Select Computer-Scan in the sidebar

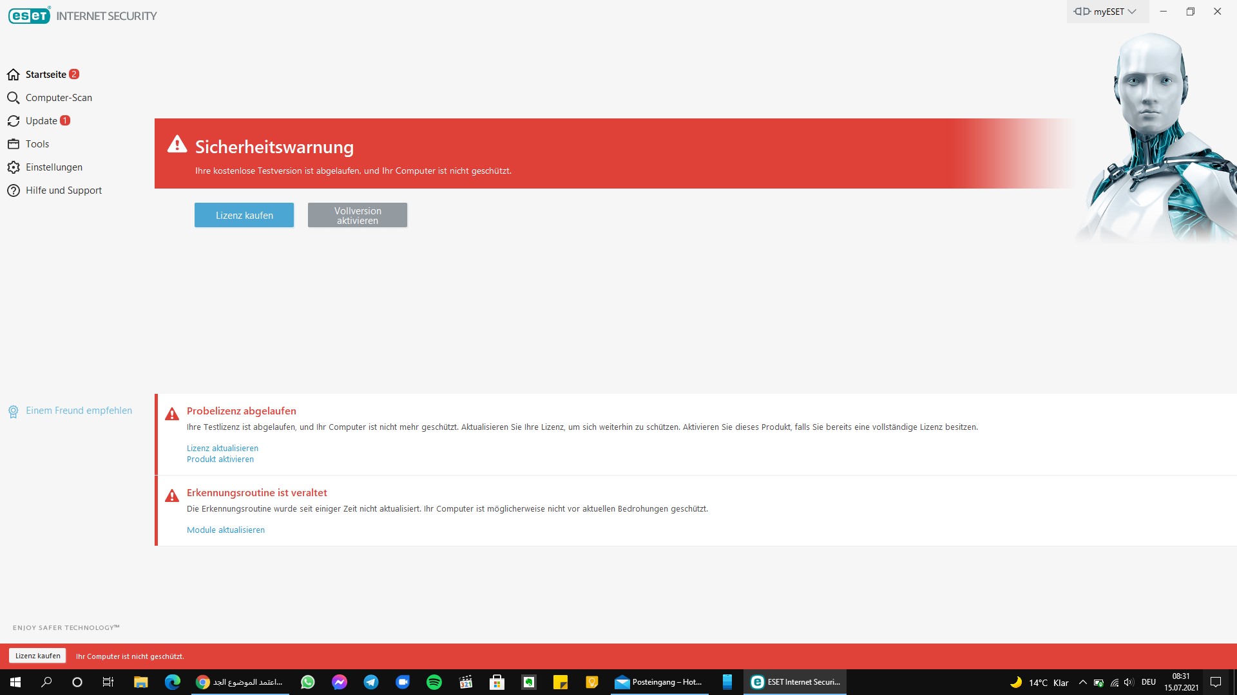[59, 98]
